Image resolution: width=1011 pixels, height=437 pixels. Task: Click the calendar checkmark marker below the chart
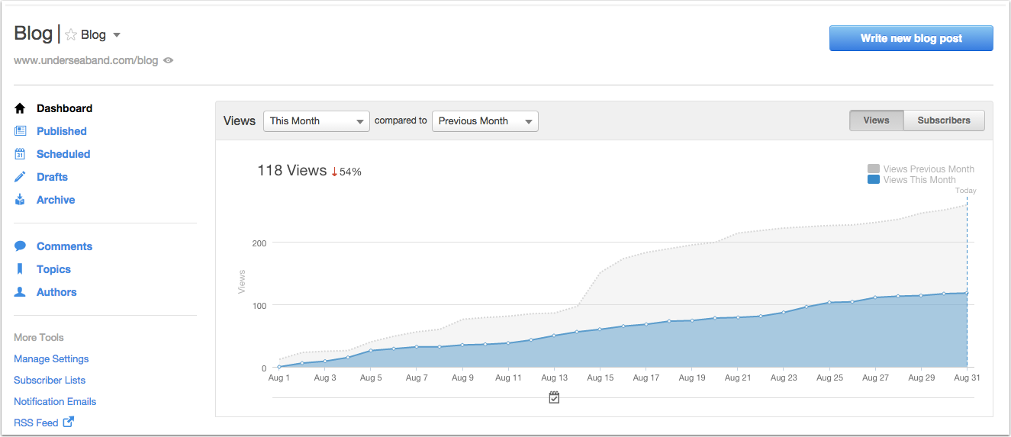pos(555,397)
